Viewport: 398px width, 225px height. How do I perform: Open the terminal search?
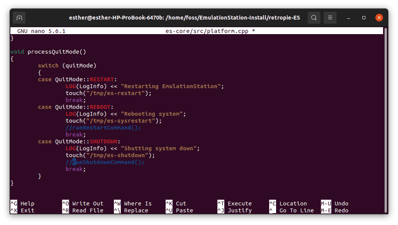point(314,18)
